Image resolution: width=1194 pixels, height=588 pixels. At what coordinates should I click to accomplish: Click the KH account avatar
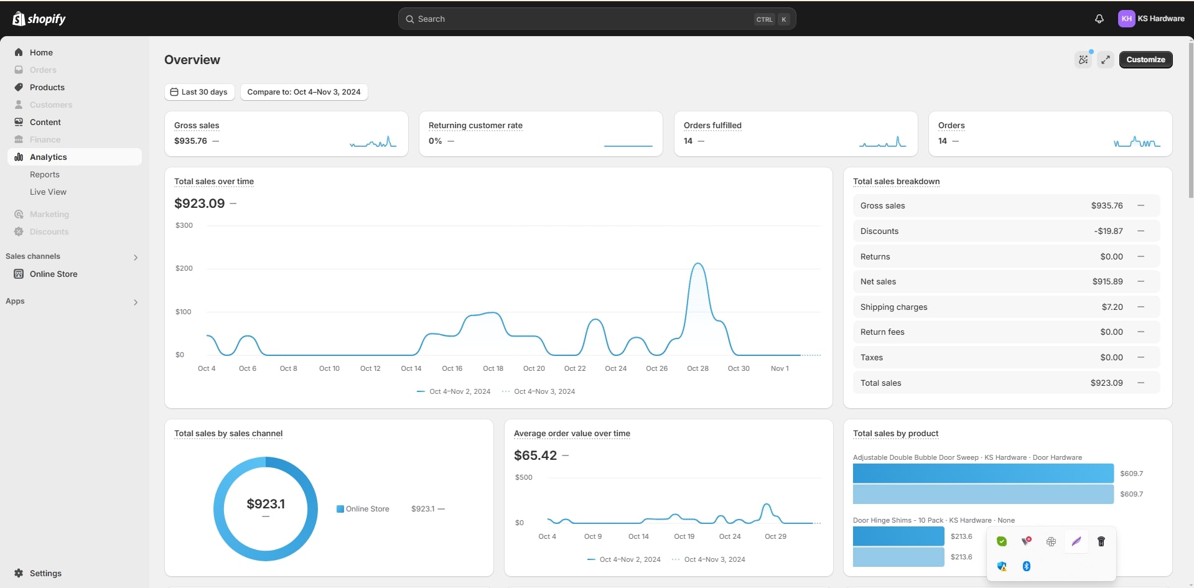tap(1126, 19)
